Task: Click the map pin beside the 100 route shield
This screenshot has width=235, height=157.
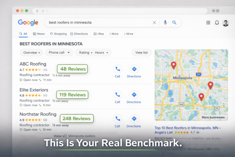Action: (201, 97)
